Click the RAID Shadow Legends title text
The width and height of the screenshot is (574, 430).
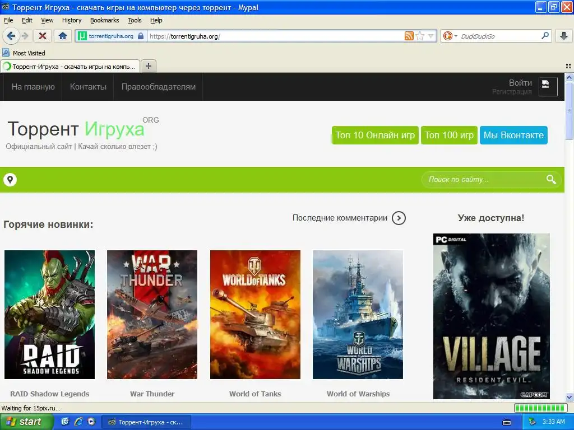(x=50, y=394)
